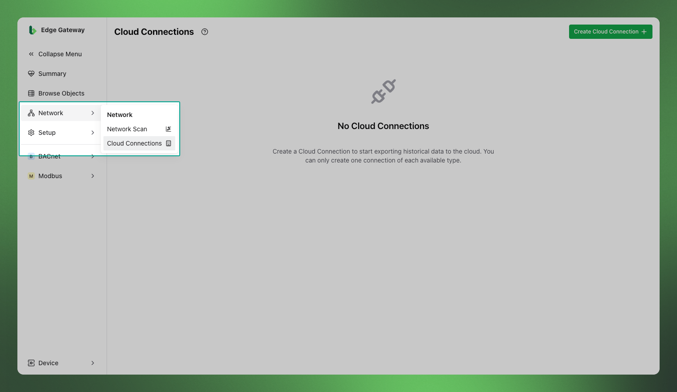Image resolution: width=677 pixels, height=392 pixels.
Task: Click the plus icon on Create Cloud Connection
Action: click(x=644, y=32)
